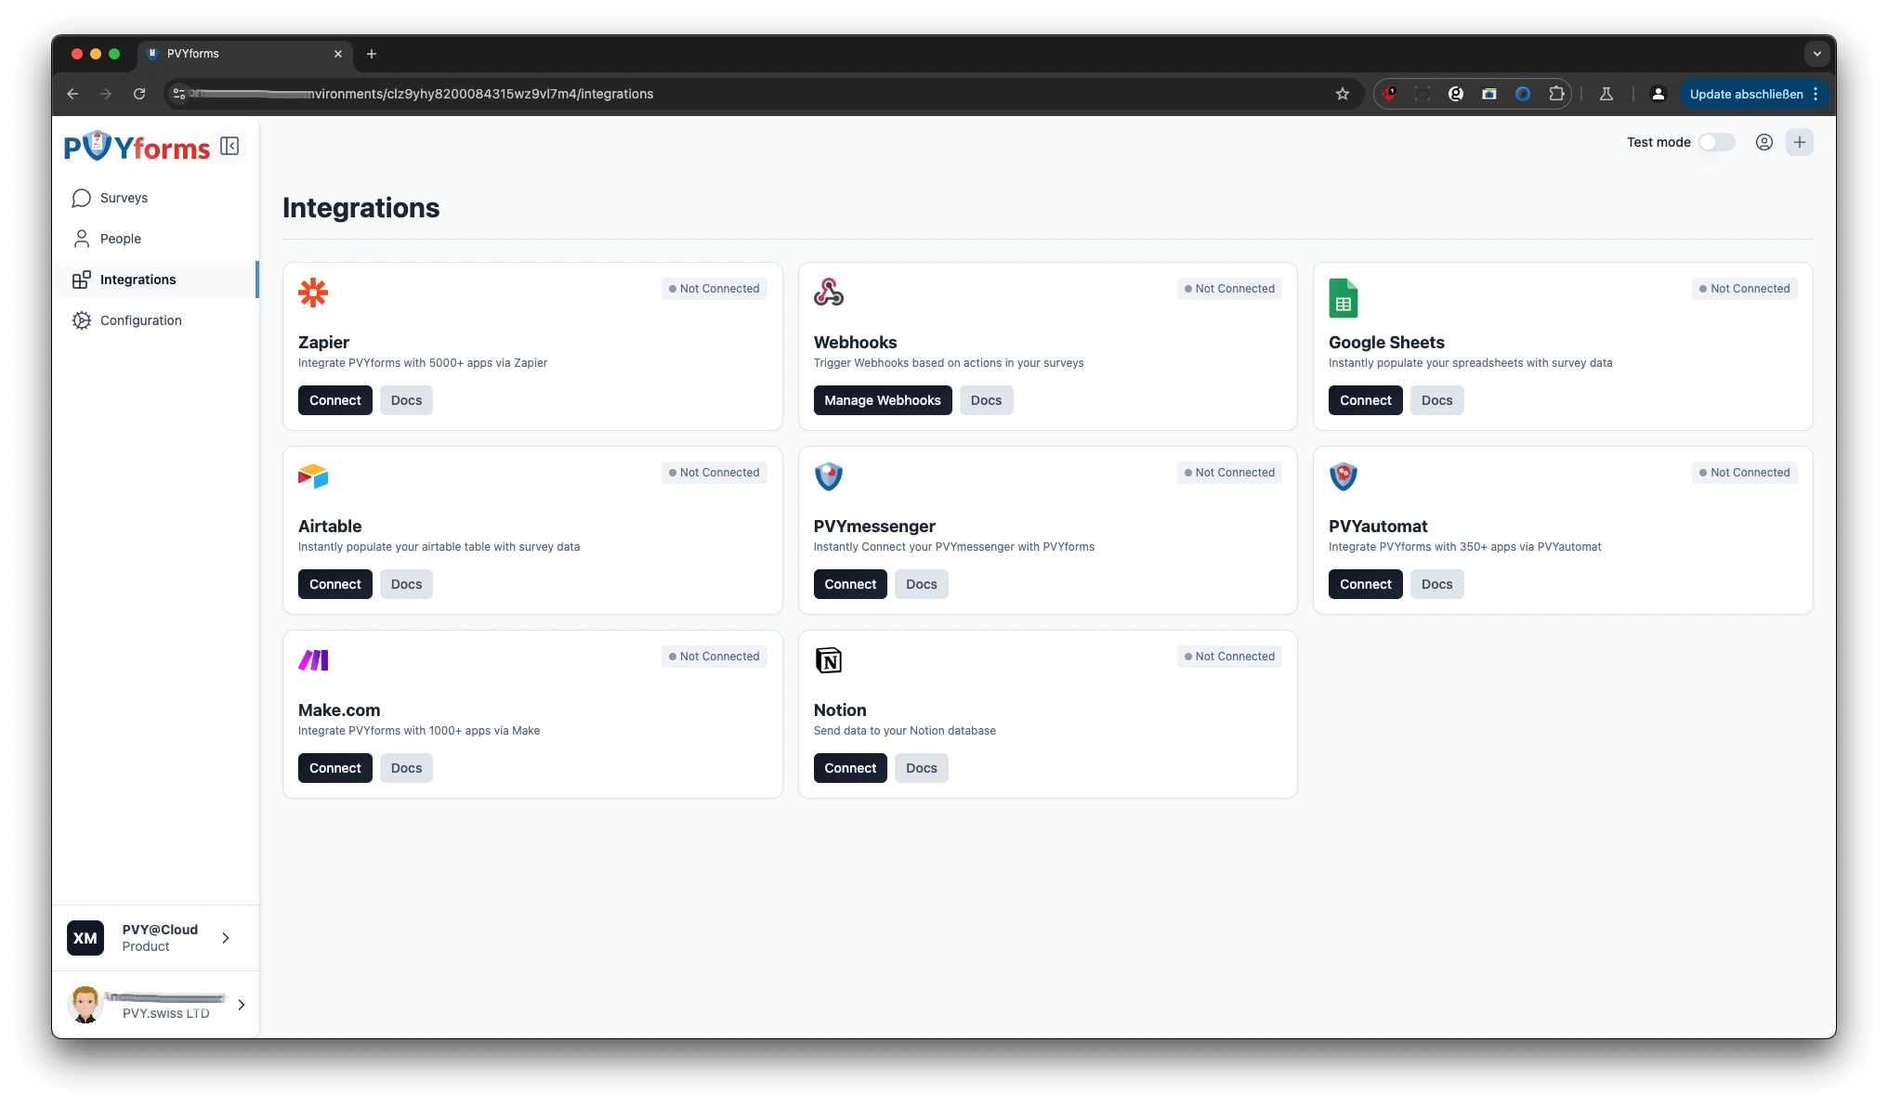Screen dimensions: 1888x1107
Task: Connect the PVYmessenger integration
Action: (850, 584)
